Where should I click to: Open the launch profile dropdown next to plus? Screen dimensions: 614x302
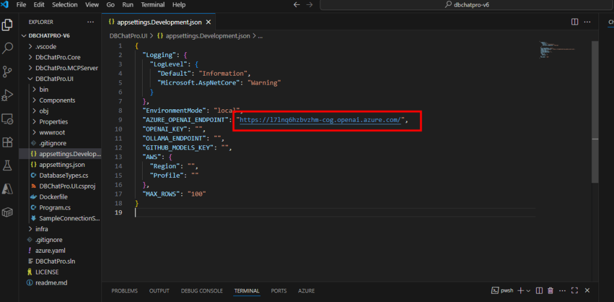528,291
